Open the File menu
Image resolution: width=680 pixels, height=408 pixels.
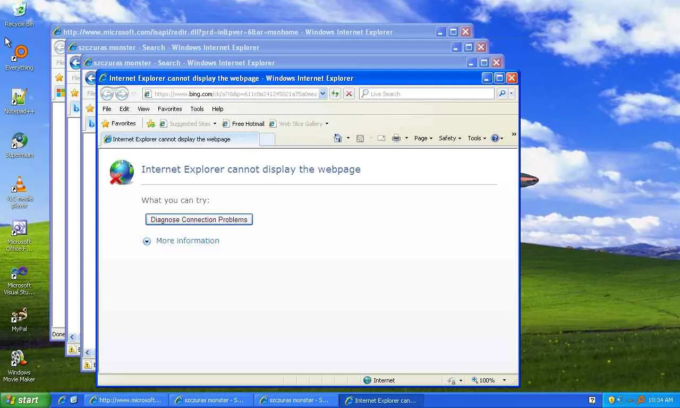click(x=107, y=109)
